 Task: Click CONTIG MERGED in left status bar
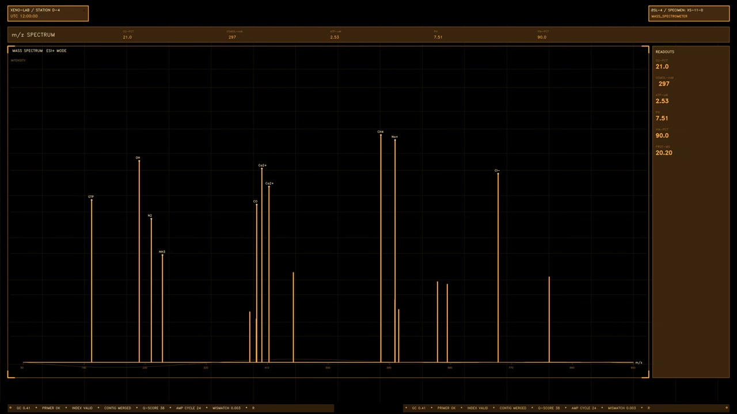(x=117, y=408)
